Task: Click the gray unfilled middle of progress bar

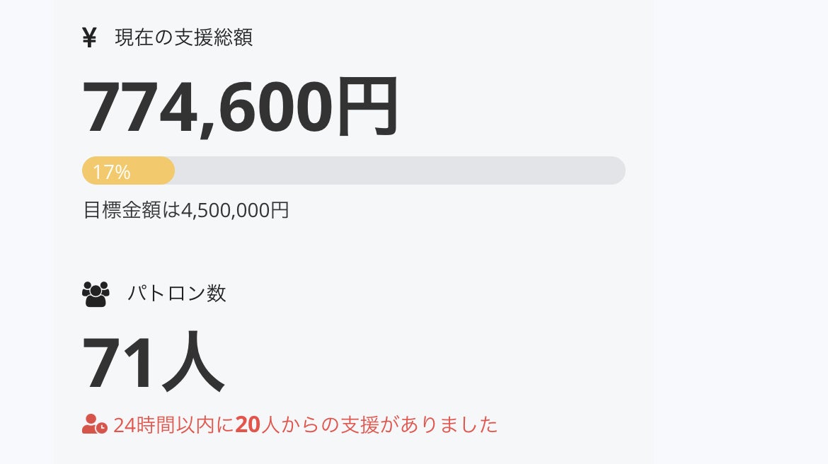Action: [x=396, y=170]
